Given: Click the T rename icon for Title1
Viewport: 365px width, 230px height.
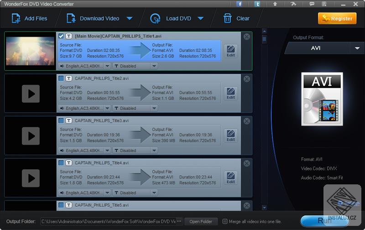Looking at the screenshot, I should [68, 36].
